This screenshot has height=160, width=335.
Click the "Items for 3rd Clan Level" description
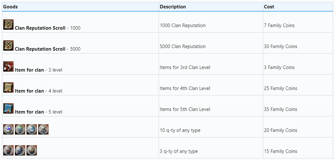click(x=185, y=67)
